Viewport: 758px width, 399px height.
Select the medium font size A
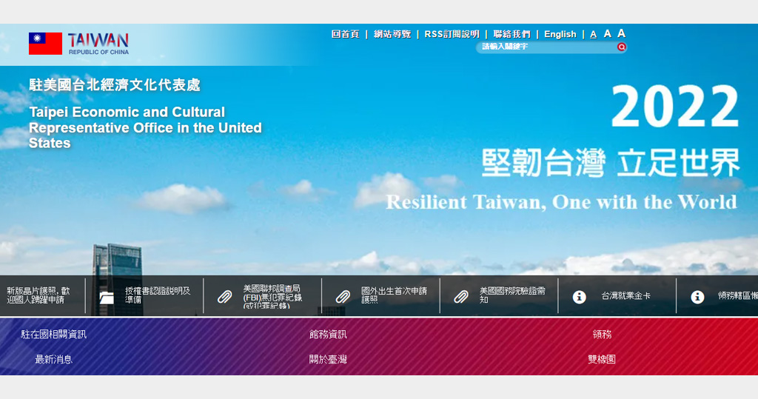(607, 34)
